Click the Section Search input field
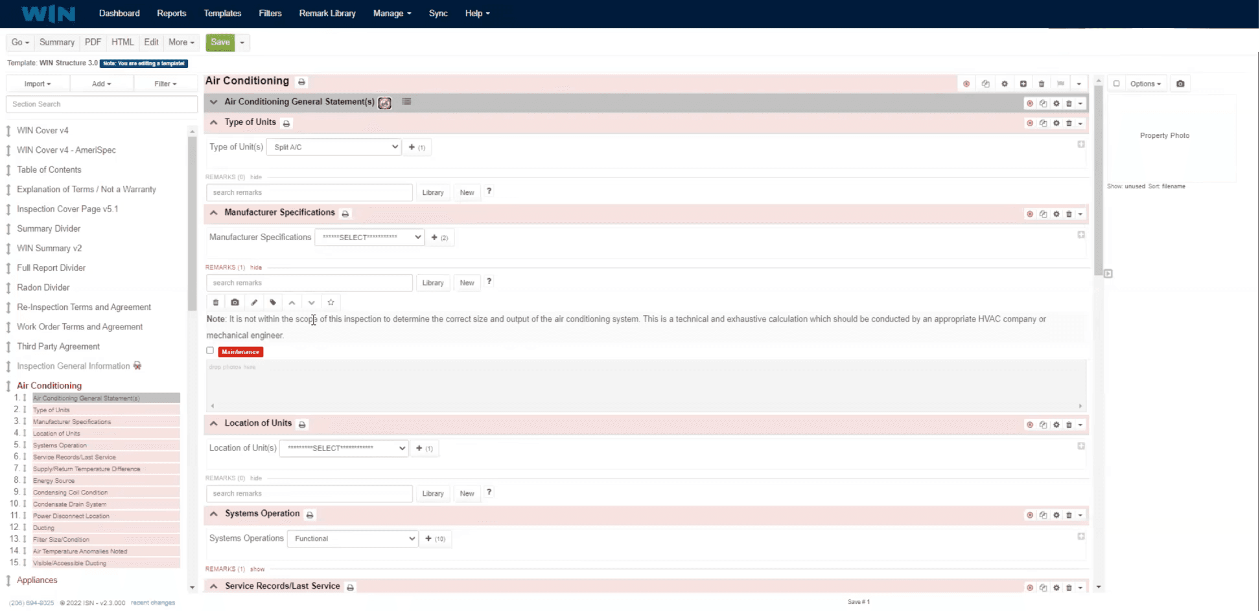This screenshot has height=611, width=1260. (x=102, y=104)
